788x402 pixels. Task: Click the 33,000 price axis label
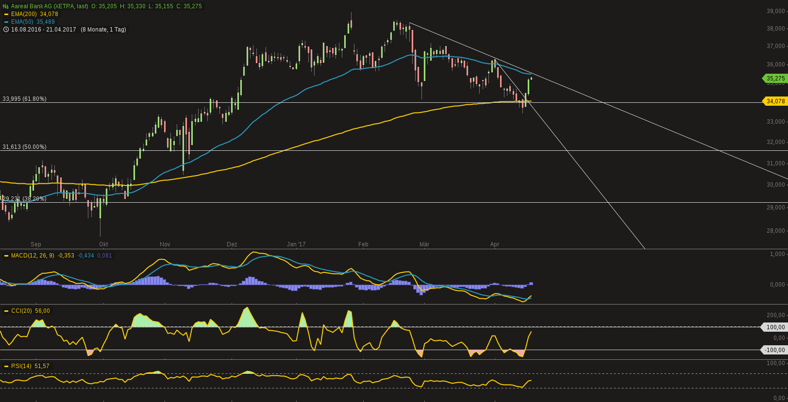pos(776,122)
